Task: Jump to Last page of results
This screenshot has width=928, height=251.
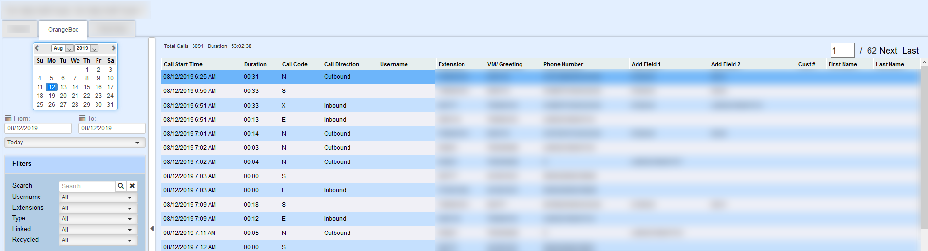Action: pos(910,51)
